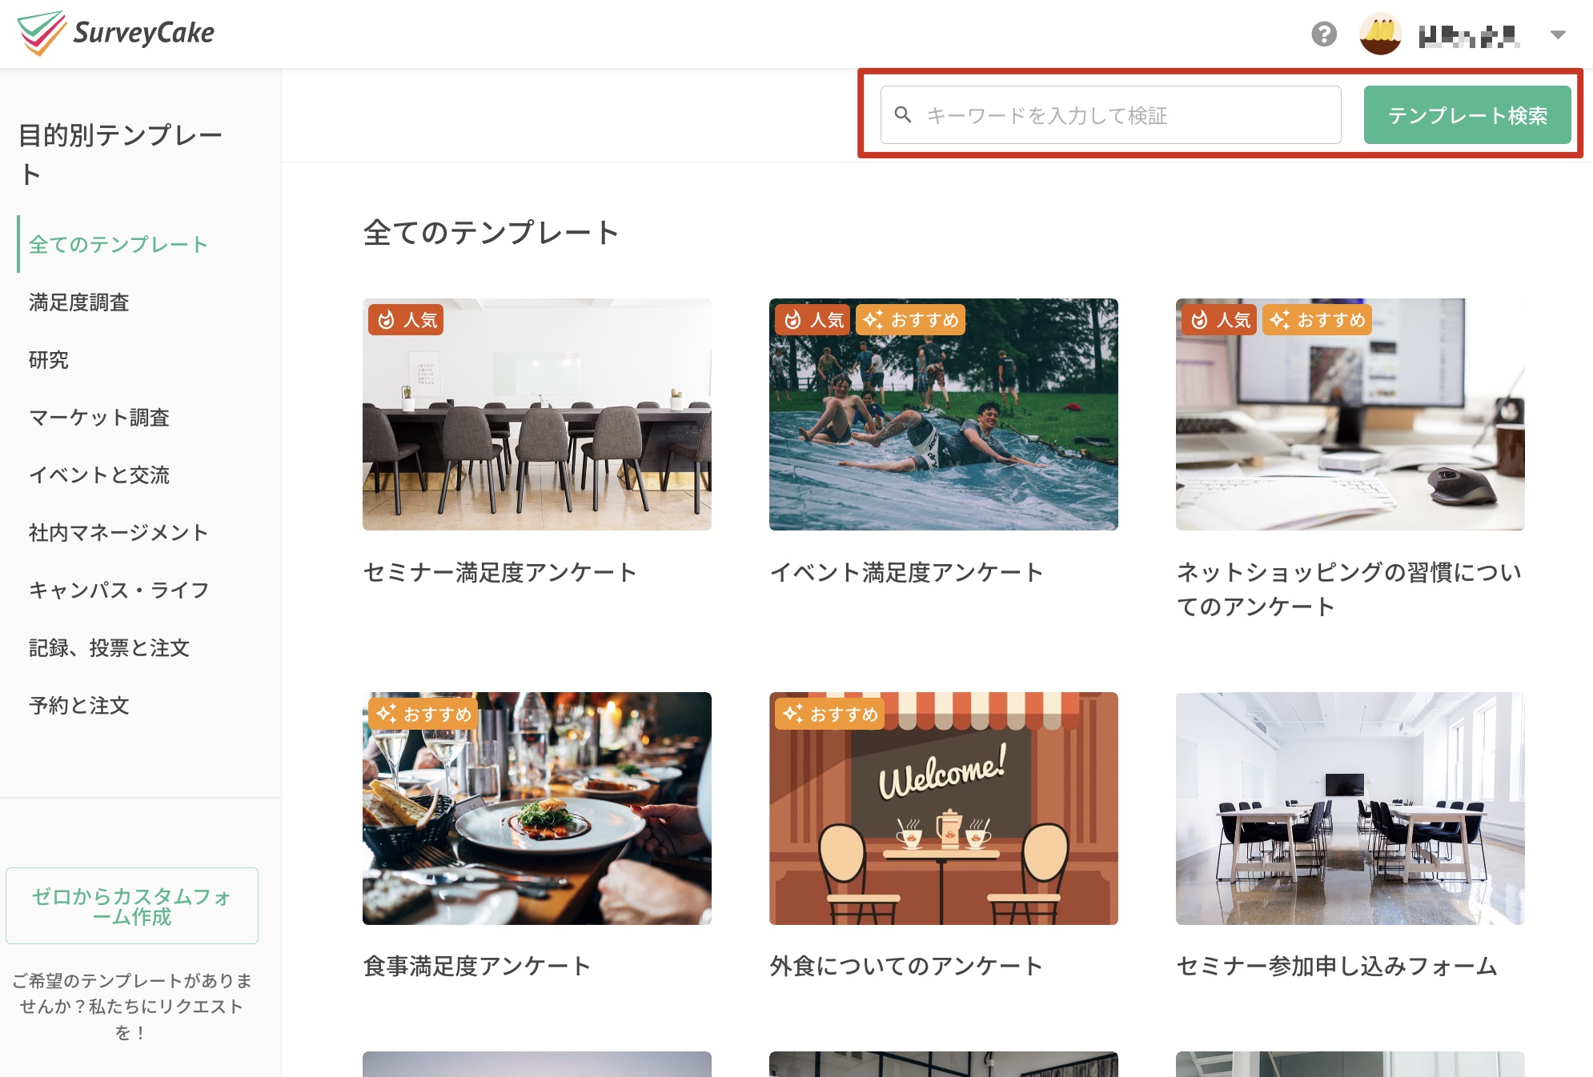1593x1077 pixels.
Task: Click the イベント満足度アンケート title
Action: point(907,572)
